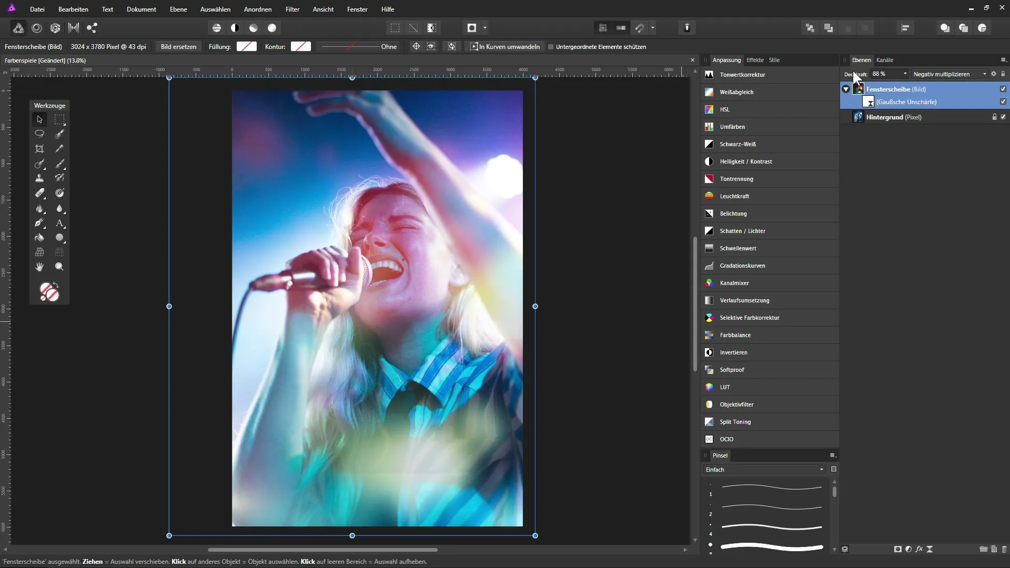Choose the Clone stamp tool
1010x568 pixels.
pyautogui.click(x=39, y=178)
